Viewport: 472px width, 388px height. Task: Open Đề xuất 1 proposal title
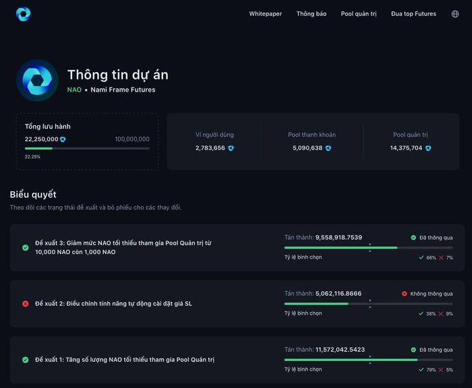(x=125, y=360)
